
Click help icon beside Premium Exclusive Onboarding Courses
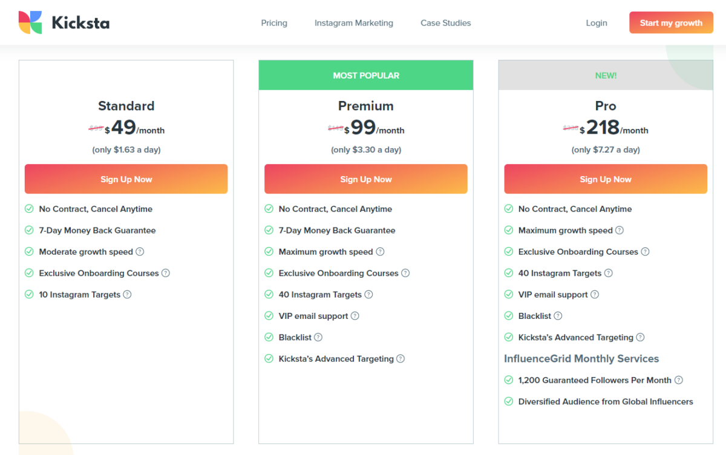click(405, 273)
